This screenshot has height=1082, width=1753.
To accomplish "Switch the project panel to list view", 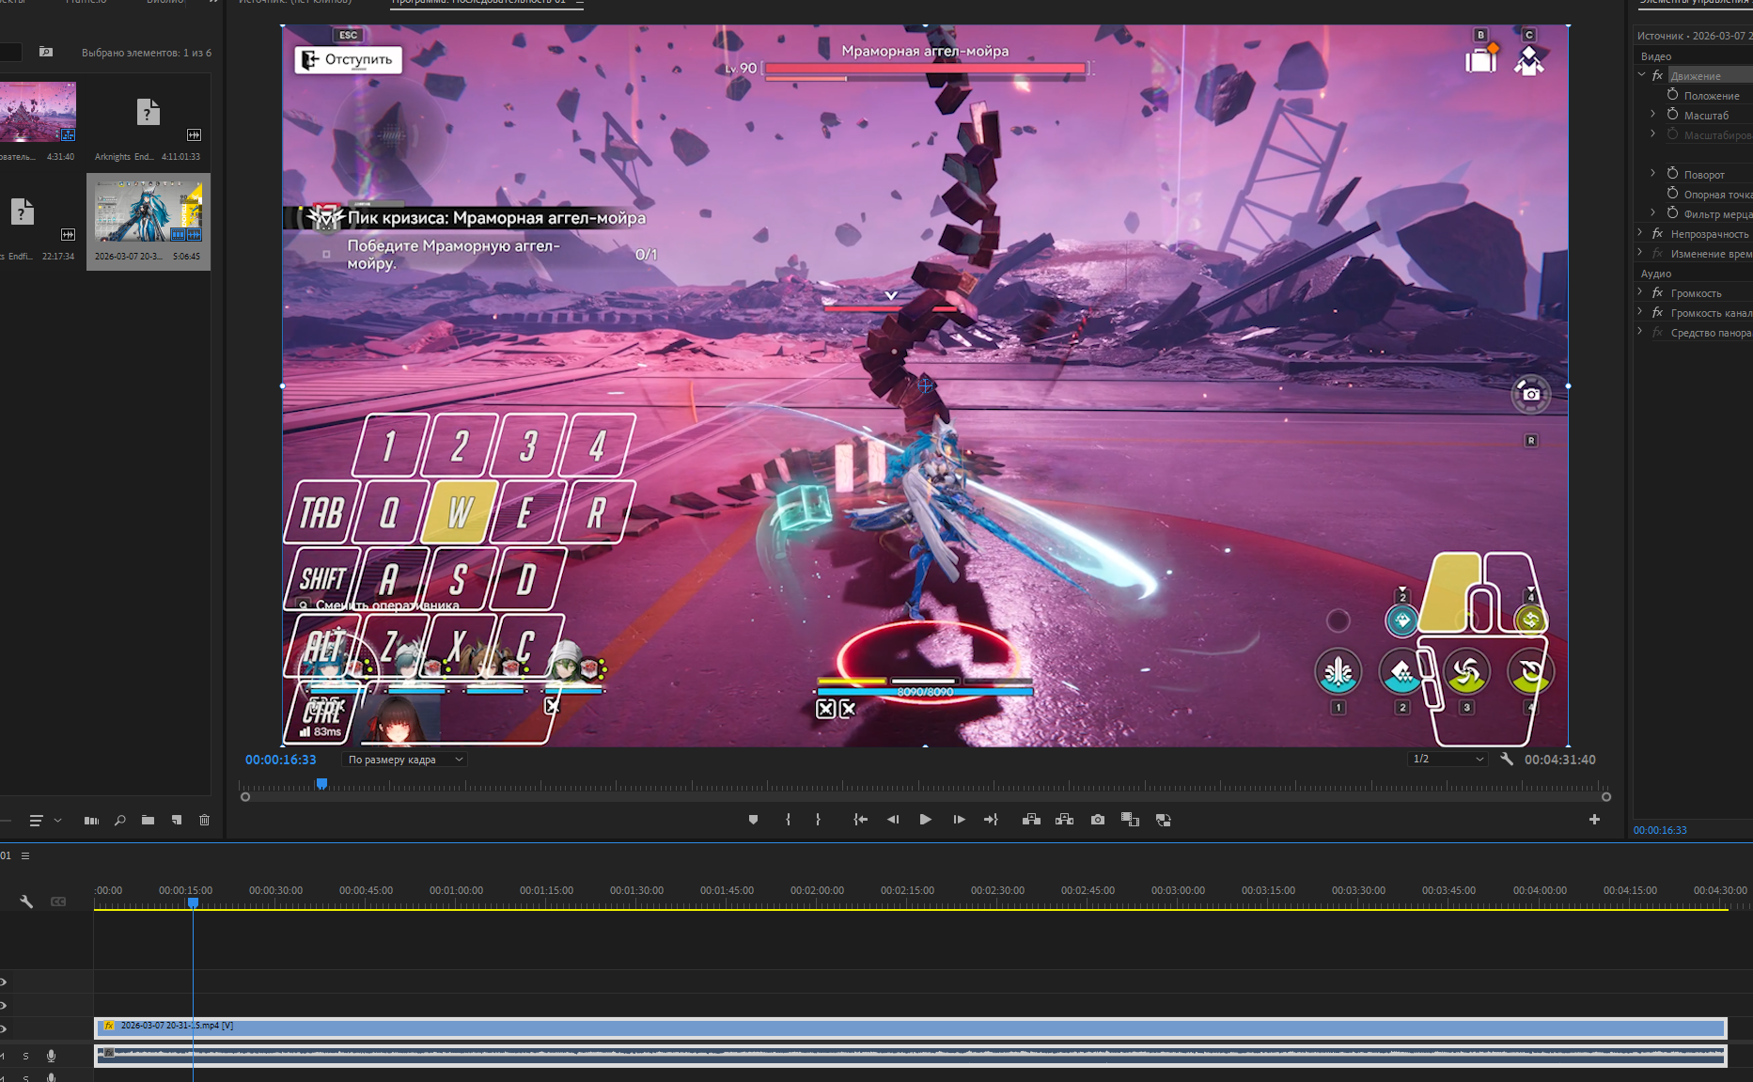I will tap(36, 821).
